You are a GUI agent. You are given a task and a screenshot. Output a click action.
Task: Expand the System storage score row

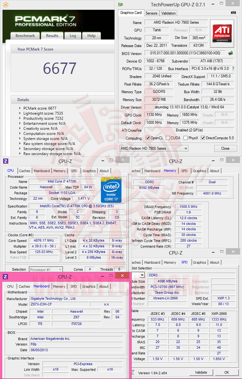click(x=20, y=139)
